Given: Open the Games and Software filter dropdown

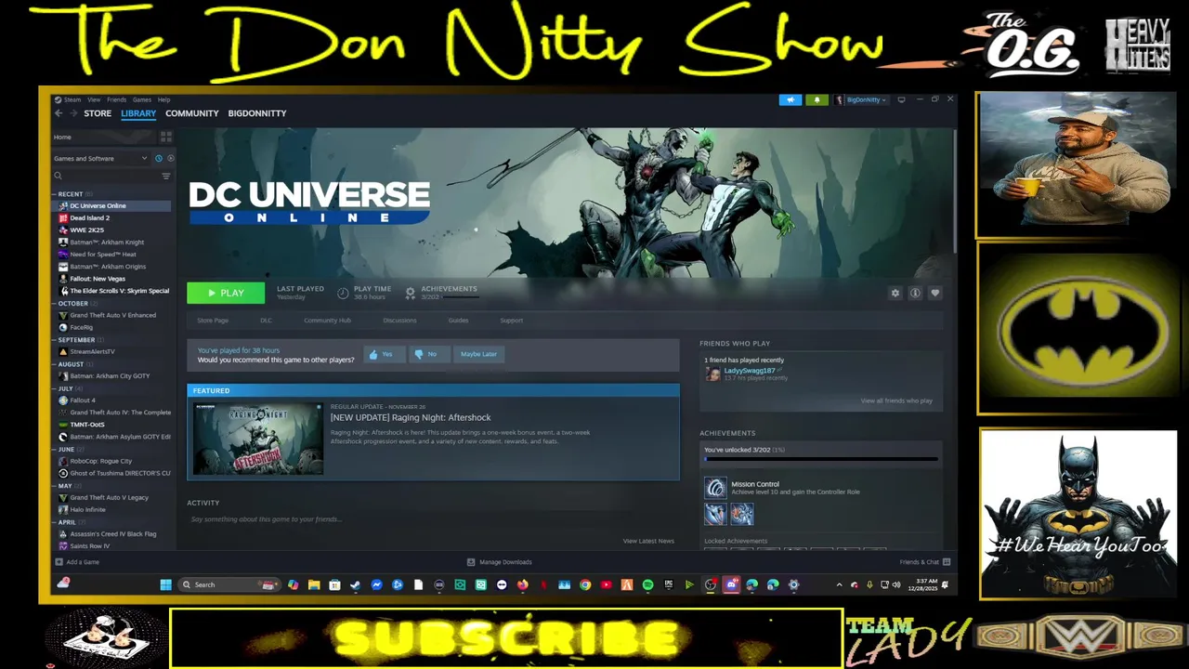Looking at the screenshot, I should (100, 158).
